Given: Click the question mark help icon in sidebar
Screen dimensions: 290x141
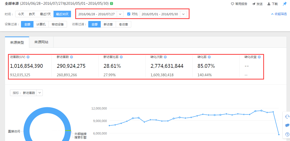Looking at the screenshot, I should [287, 134].
